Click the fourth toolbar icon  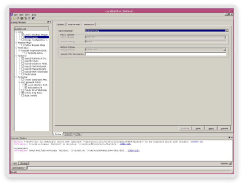tap(26, 18)
